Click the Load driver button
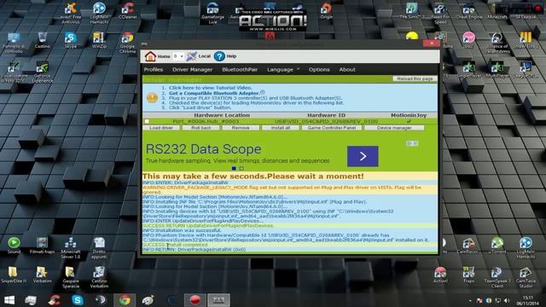The width and height of the screenshot is (546, 307). click(161, 128)
